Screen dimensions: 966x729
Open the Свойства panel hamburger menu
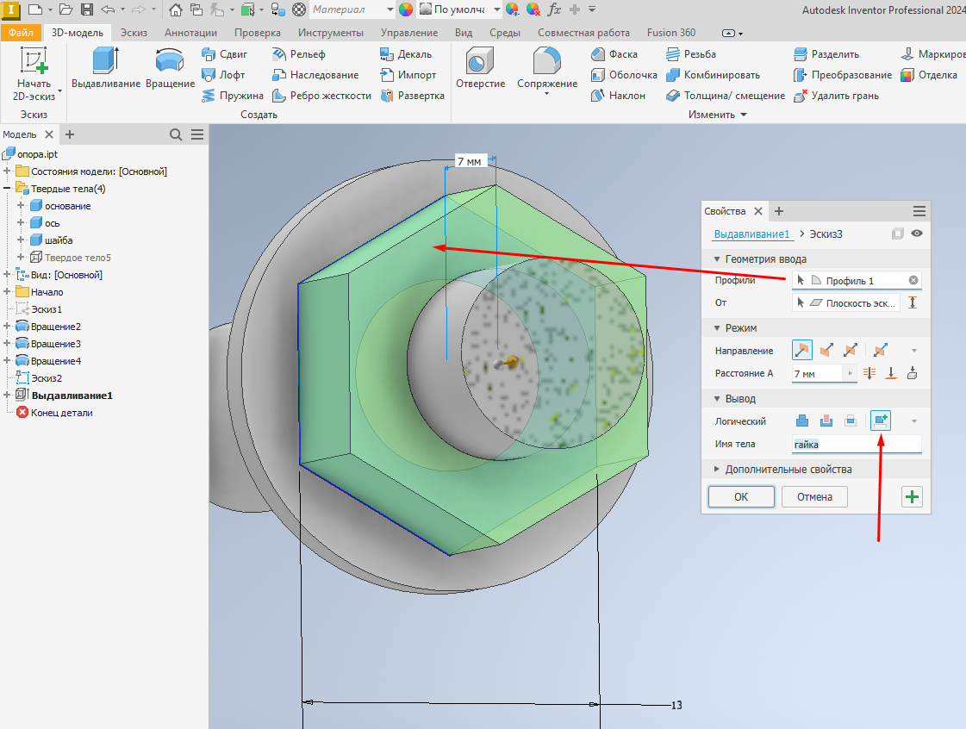(919, 211)
